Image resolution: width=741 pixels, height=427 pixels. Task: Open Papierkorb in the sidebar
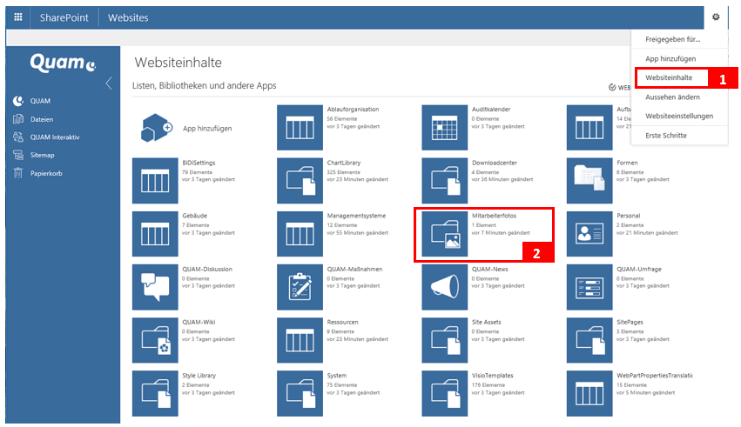tap(46, 173)
